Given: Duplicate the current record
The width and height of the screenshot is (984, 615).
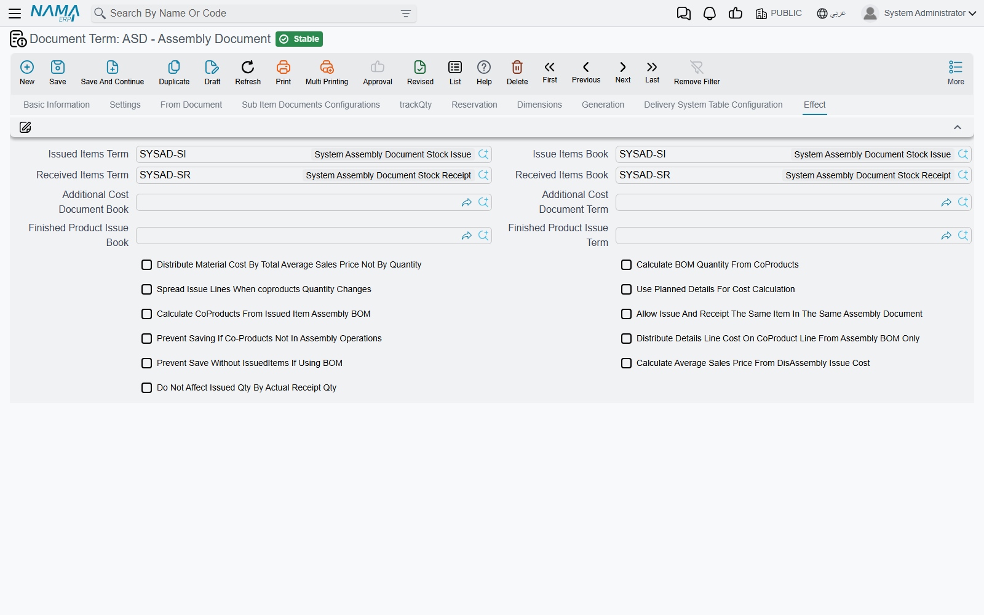Looking at the screenshot, I should [x=174, y=72].
